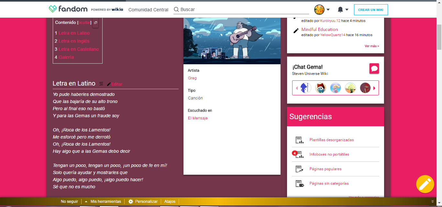Click the Plantillas desorganizadas icon
The height and width of the screenshot is (207, 442).
[299, 140]
